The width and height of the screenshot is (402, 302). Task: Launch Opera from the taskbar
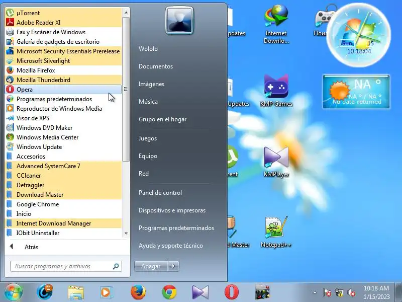(x=232, y=292)
